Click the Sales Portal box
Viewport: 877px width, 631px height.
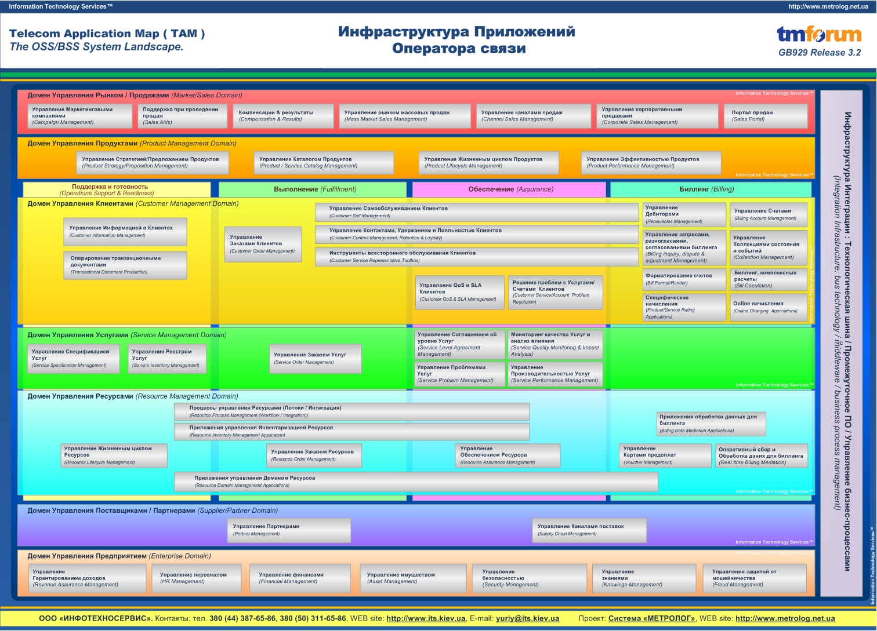[x=766, y=116]
